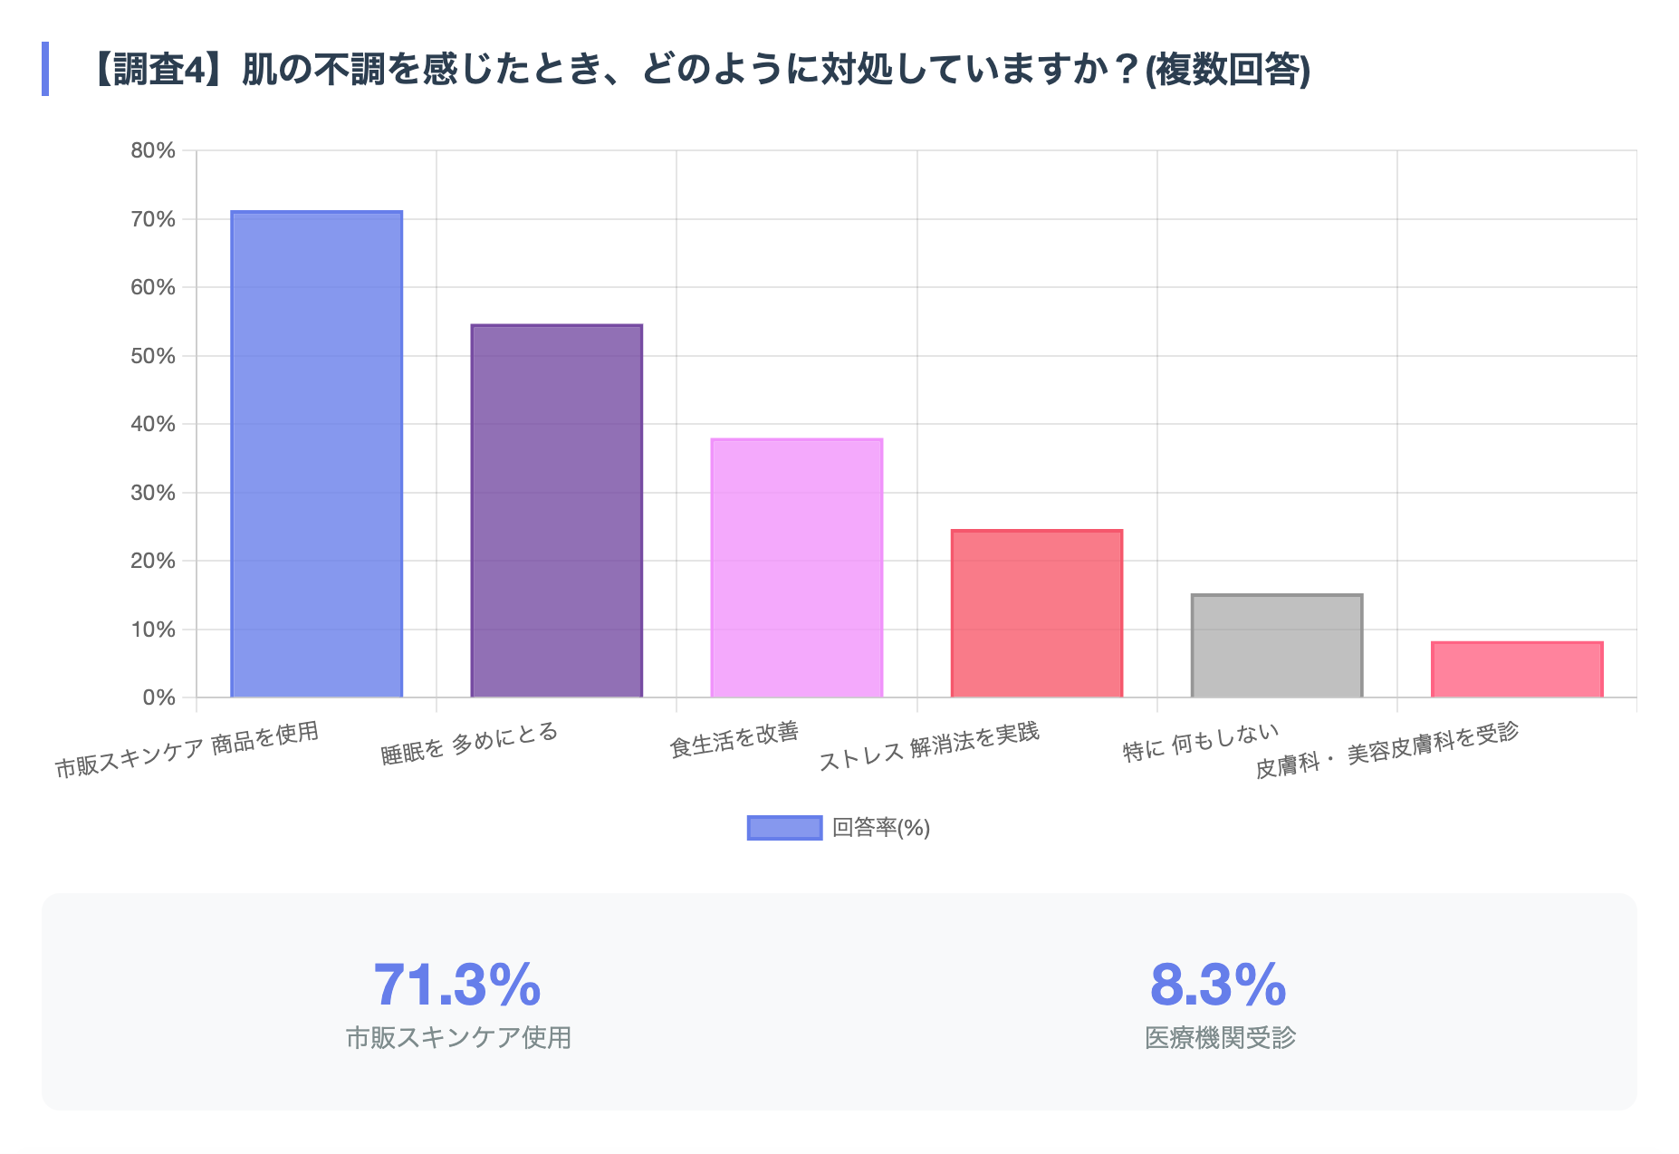Click the 睡眠を多めにとる x-axis label

469,745
